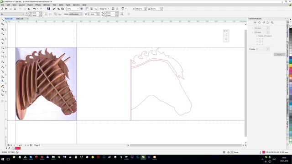Open the Undo history dropdown arrow

37,9
